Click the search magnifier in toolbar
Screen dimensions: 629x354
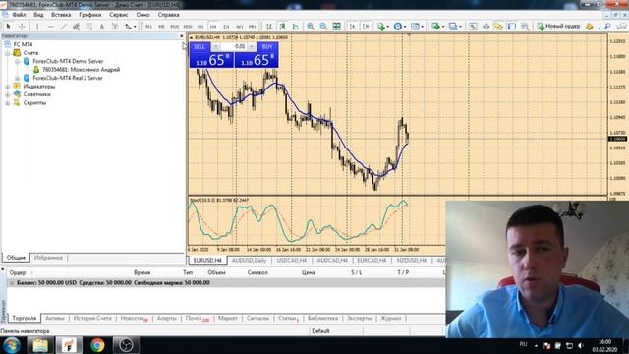point(607,27)
